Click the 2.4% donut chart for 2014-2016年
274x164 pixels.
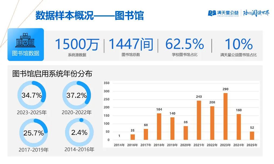pos(79,132)
